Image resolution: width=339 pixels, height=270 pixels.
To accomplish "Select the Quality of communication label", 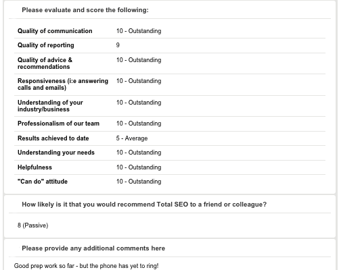I will tap(55, 31).
